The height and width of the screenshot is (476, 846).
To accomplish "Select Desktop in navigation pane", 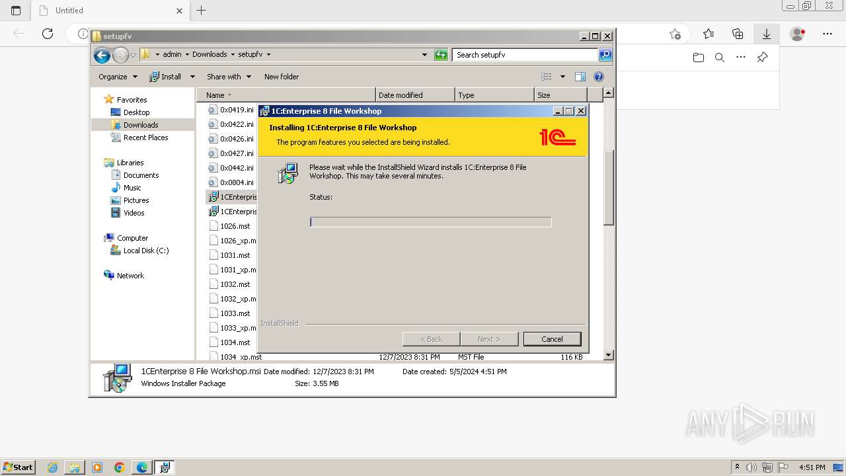I will click(x=136, y=112).
